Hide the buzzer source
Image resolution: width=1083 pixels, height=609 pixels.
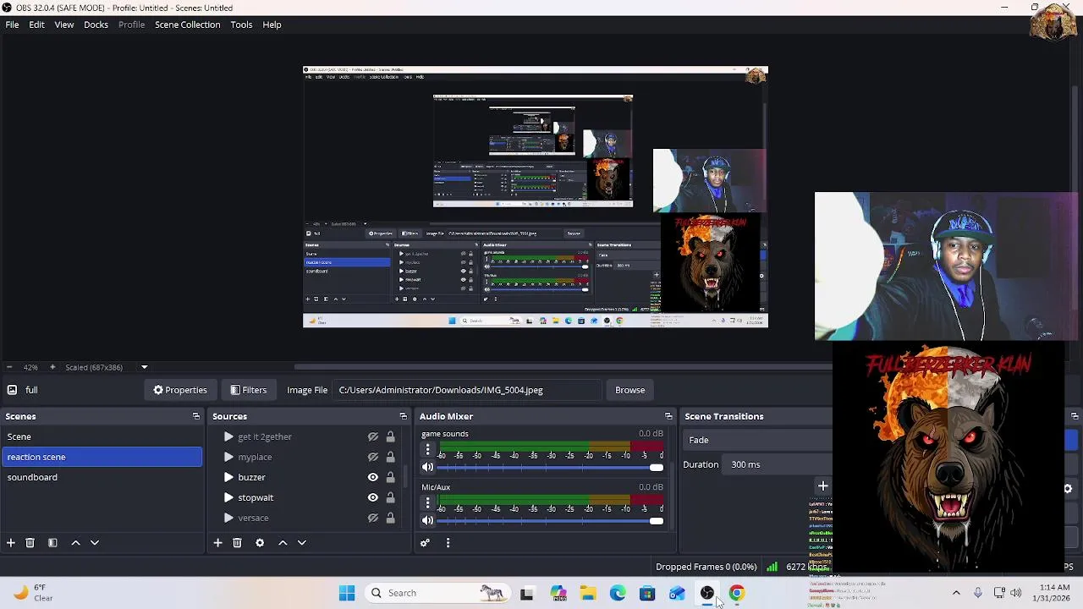372,478
